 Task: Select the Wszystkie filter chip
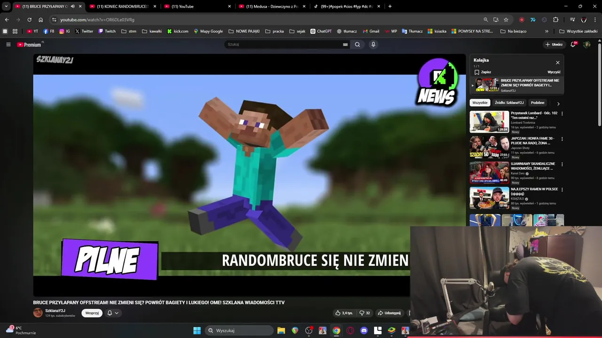(x=480, y=103)
